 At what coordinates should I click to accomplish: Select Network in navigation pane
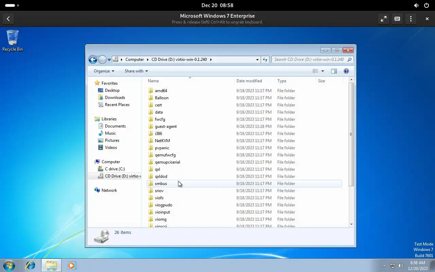pos(109,190)
